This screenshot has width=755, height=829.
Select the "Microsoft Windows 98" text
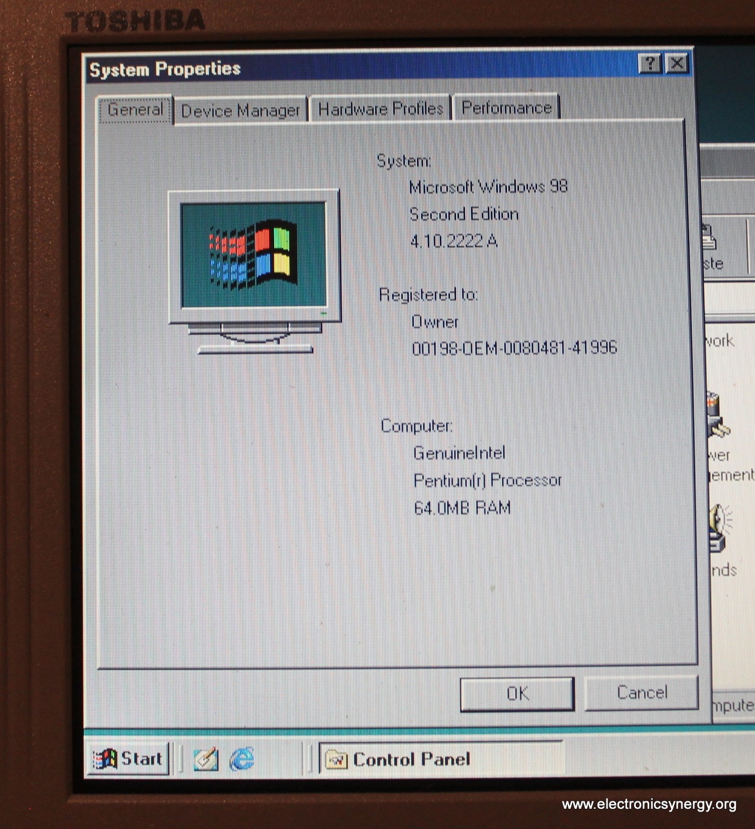[488, 187]
